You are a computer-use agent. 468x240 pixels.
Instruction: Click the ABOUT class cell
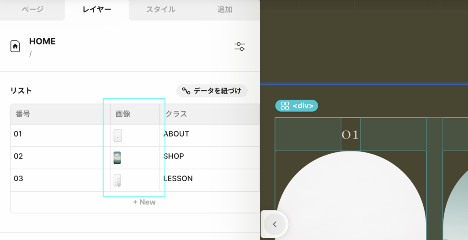[209, 136]
